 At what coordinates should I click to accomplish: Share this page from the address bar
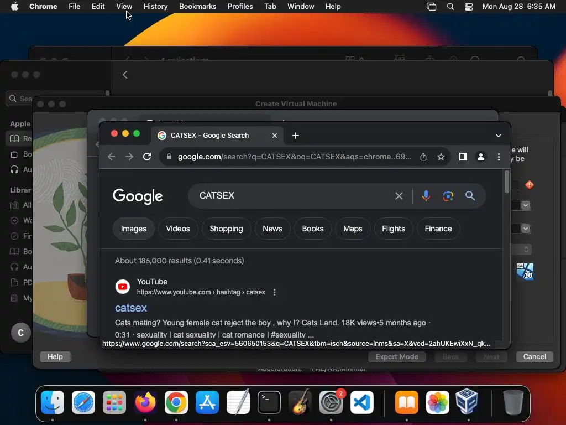coord(423,157)
